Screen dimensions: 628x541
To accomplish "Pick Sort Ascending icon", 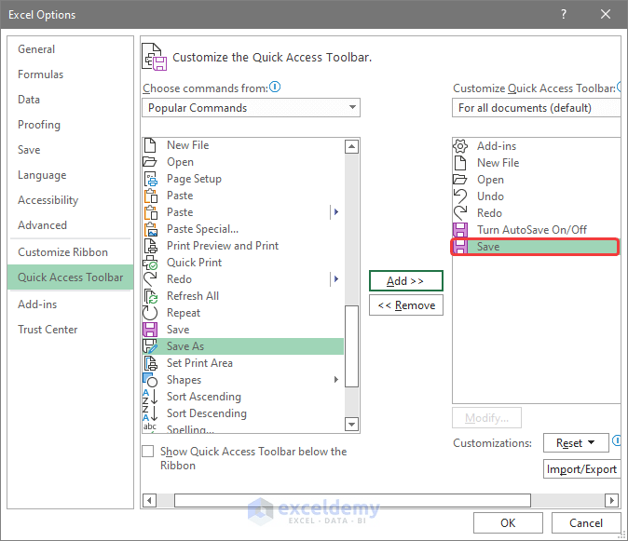I will coord(150,397).
